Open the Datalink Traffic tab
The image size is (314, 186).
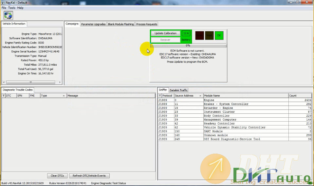tap(178, 90)
